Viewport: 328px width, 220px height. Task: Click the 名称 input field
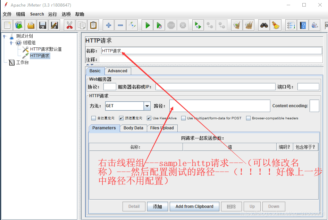(x=211, y=51)
